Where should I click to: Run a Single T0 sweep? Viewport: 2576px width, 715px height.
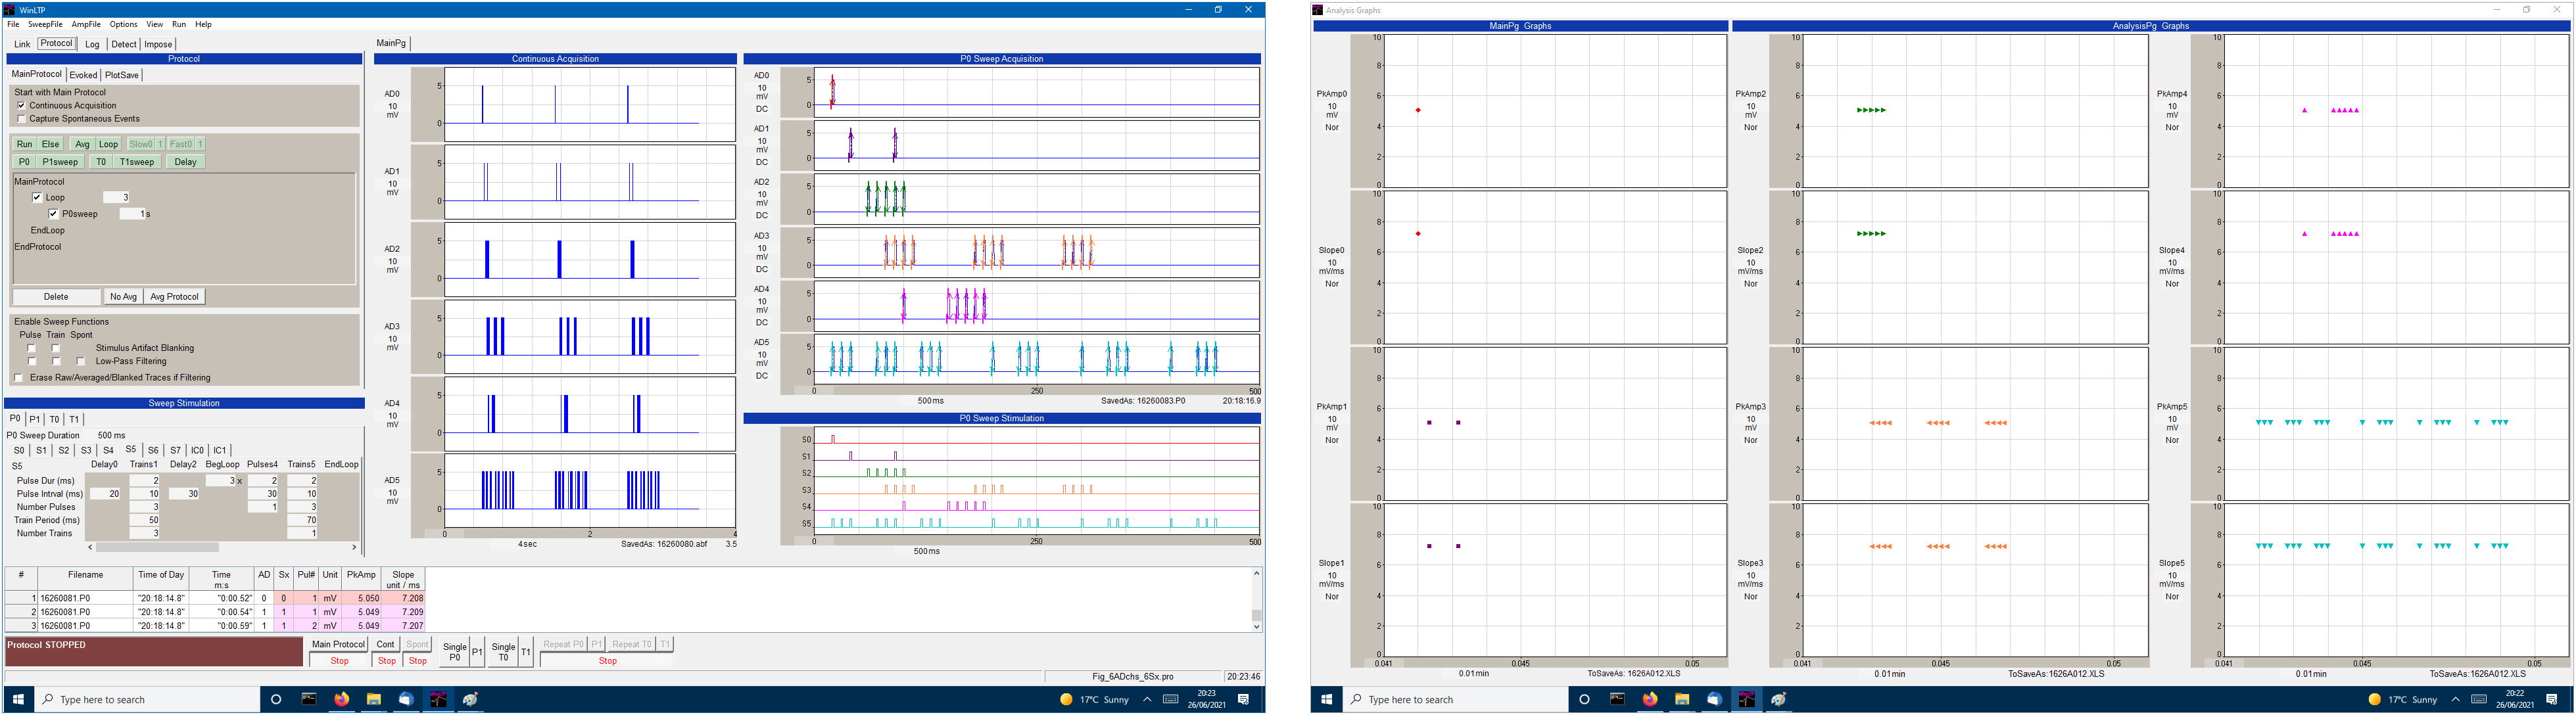[503, 652]
